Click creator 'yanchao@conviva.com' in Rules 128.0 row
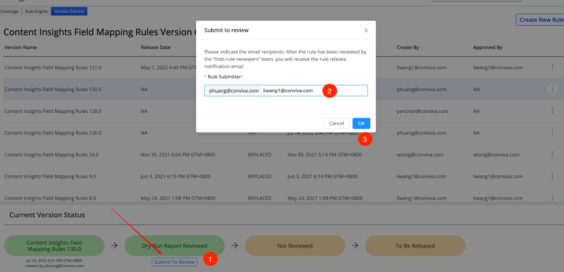 pos(423,111)
